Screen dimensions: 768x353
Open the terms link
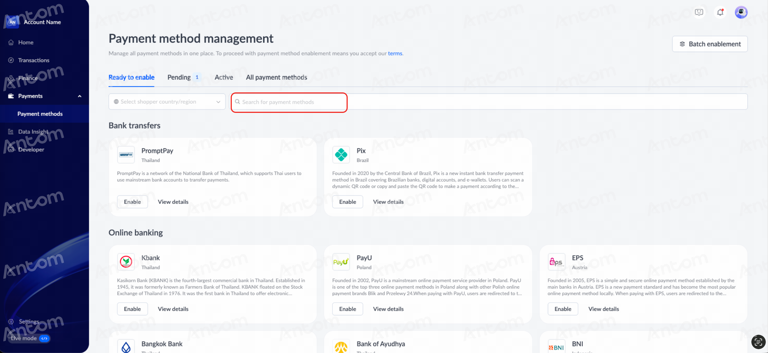pyautogui.click(x=395, y=53)
